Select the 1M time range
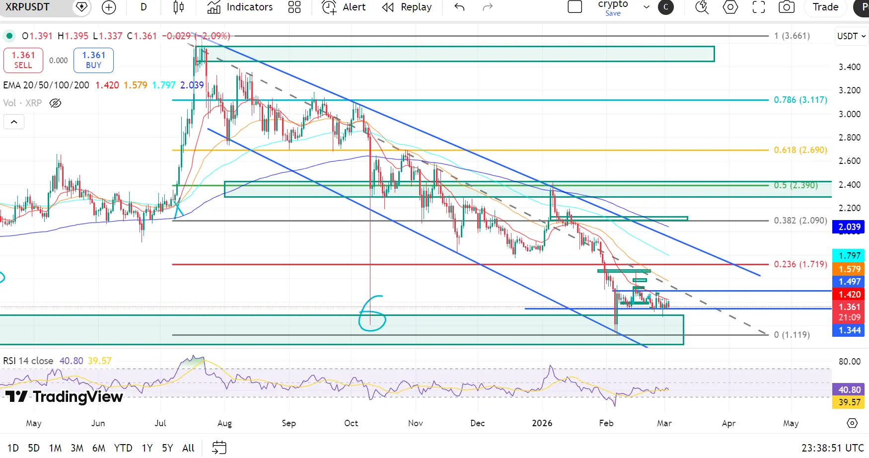 (55, 448)
